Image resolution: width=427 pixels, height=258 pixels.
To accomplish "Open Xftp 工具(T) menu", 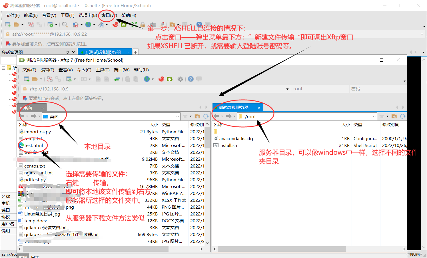I will point(103,70).
